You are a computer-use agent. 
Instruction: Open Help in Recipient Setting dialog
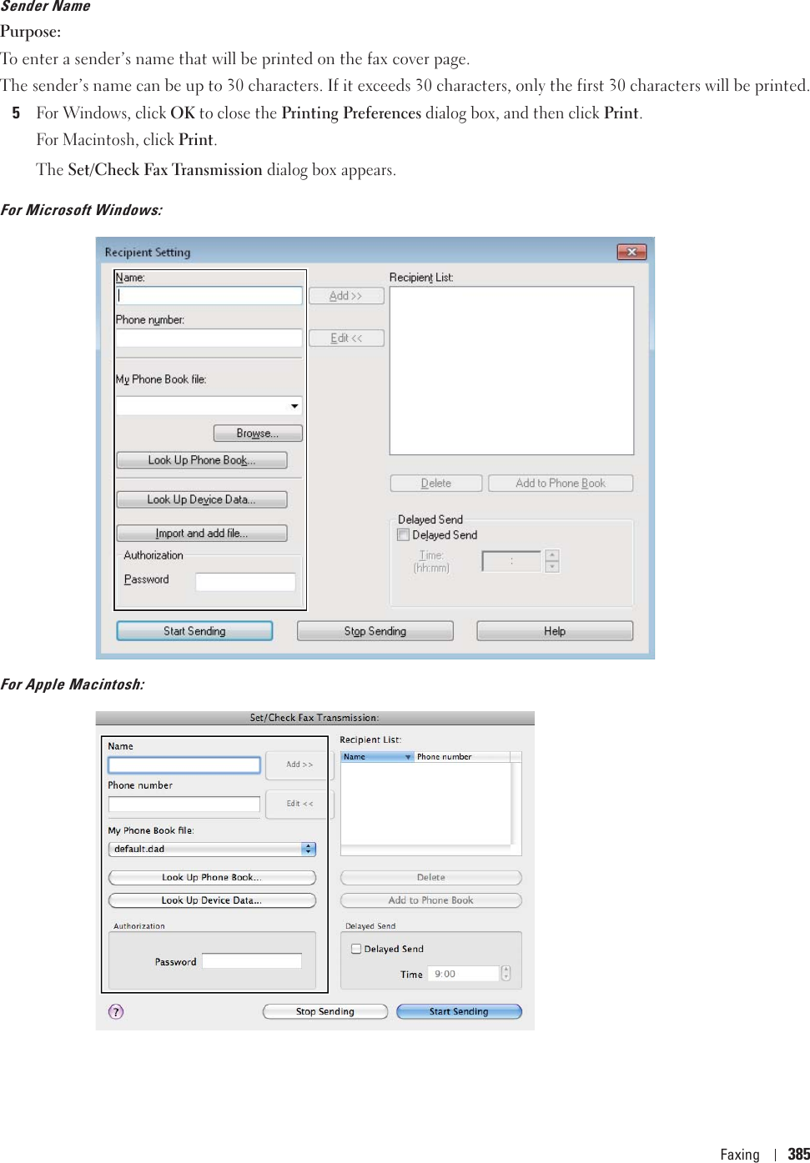(x=555, y=631)
